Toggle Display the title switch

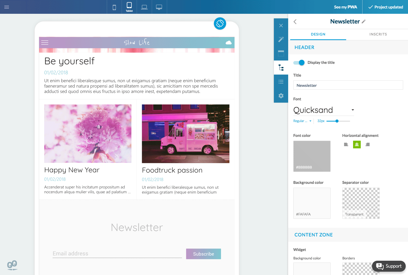[299, 63]
